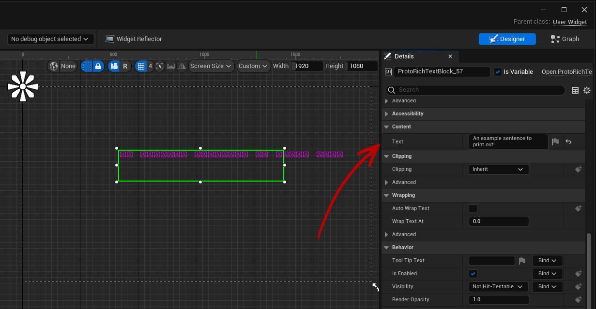Select the Details panel tab
Image resolution: width=596 pixels, height=309 pixels.
pos(403,56)
